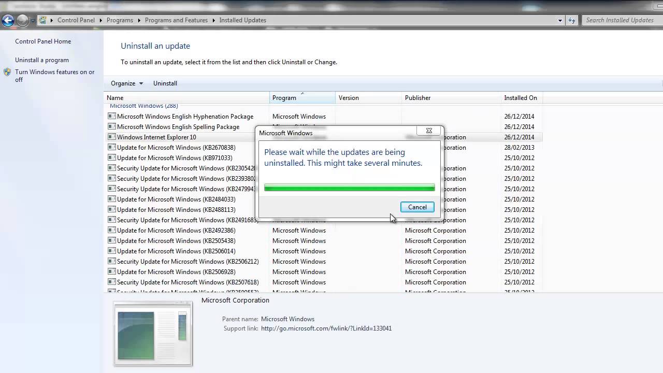Click icon of Update KB2506014 row
This screenshot has height=373, width=663.
tap(111, 251)
